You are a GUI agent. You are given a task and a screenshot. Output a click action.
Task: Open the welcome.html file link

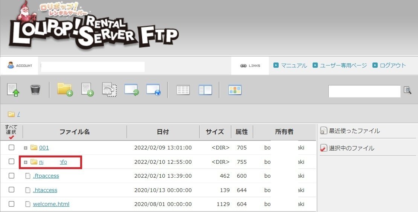click(x=51, y=204)
